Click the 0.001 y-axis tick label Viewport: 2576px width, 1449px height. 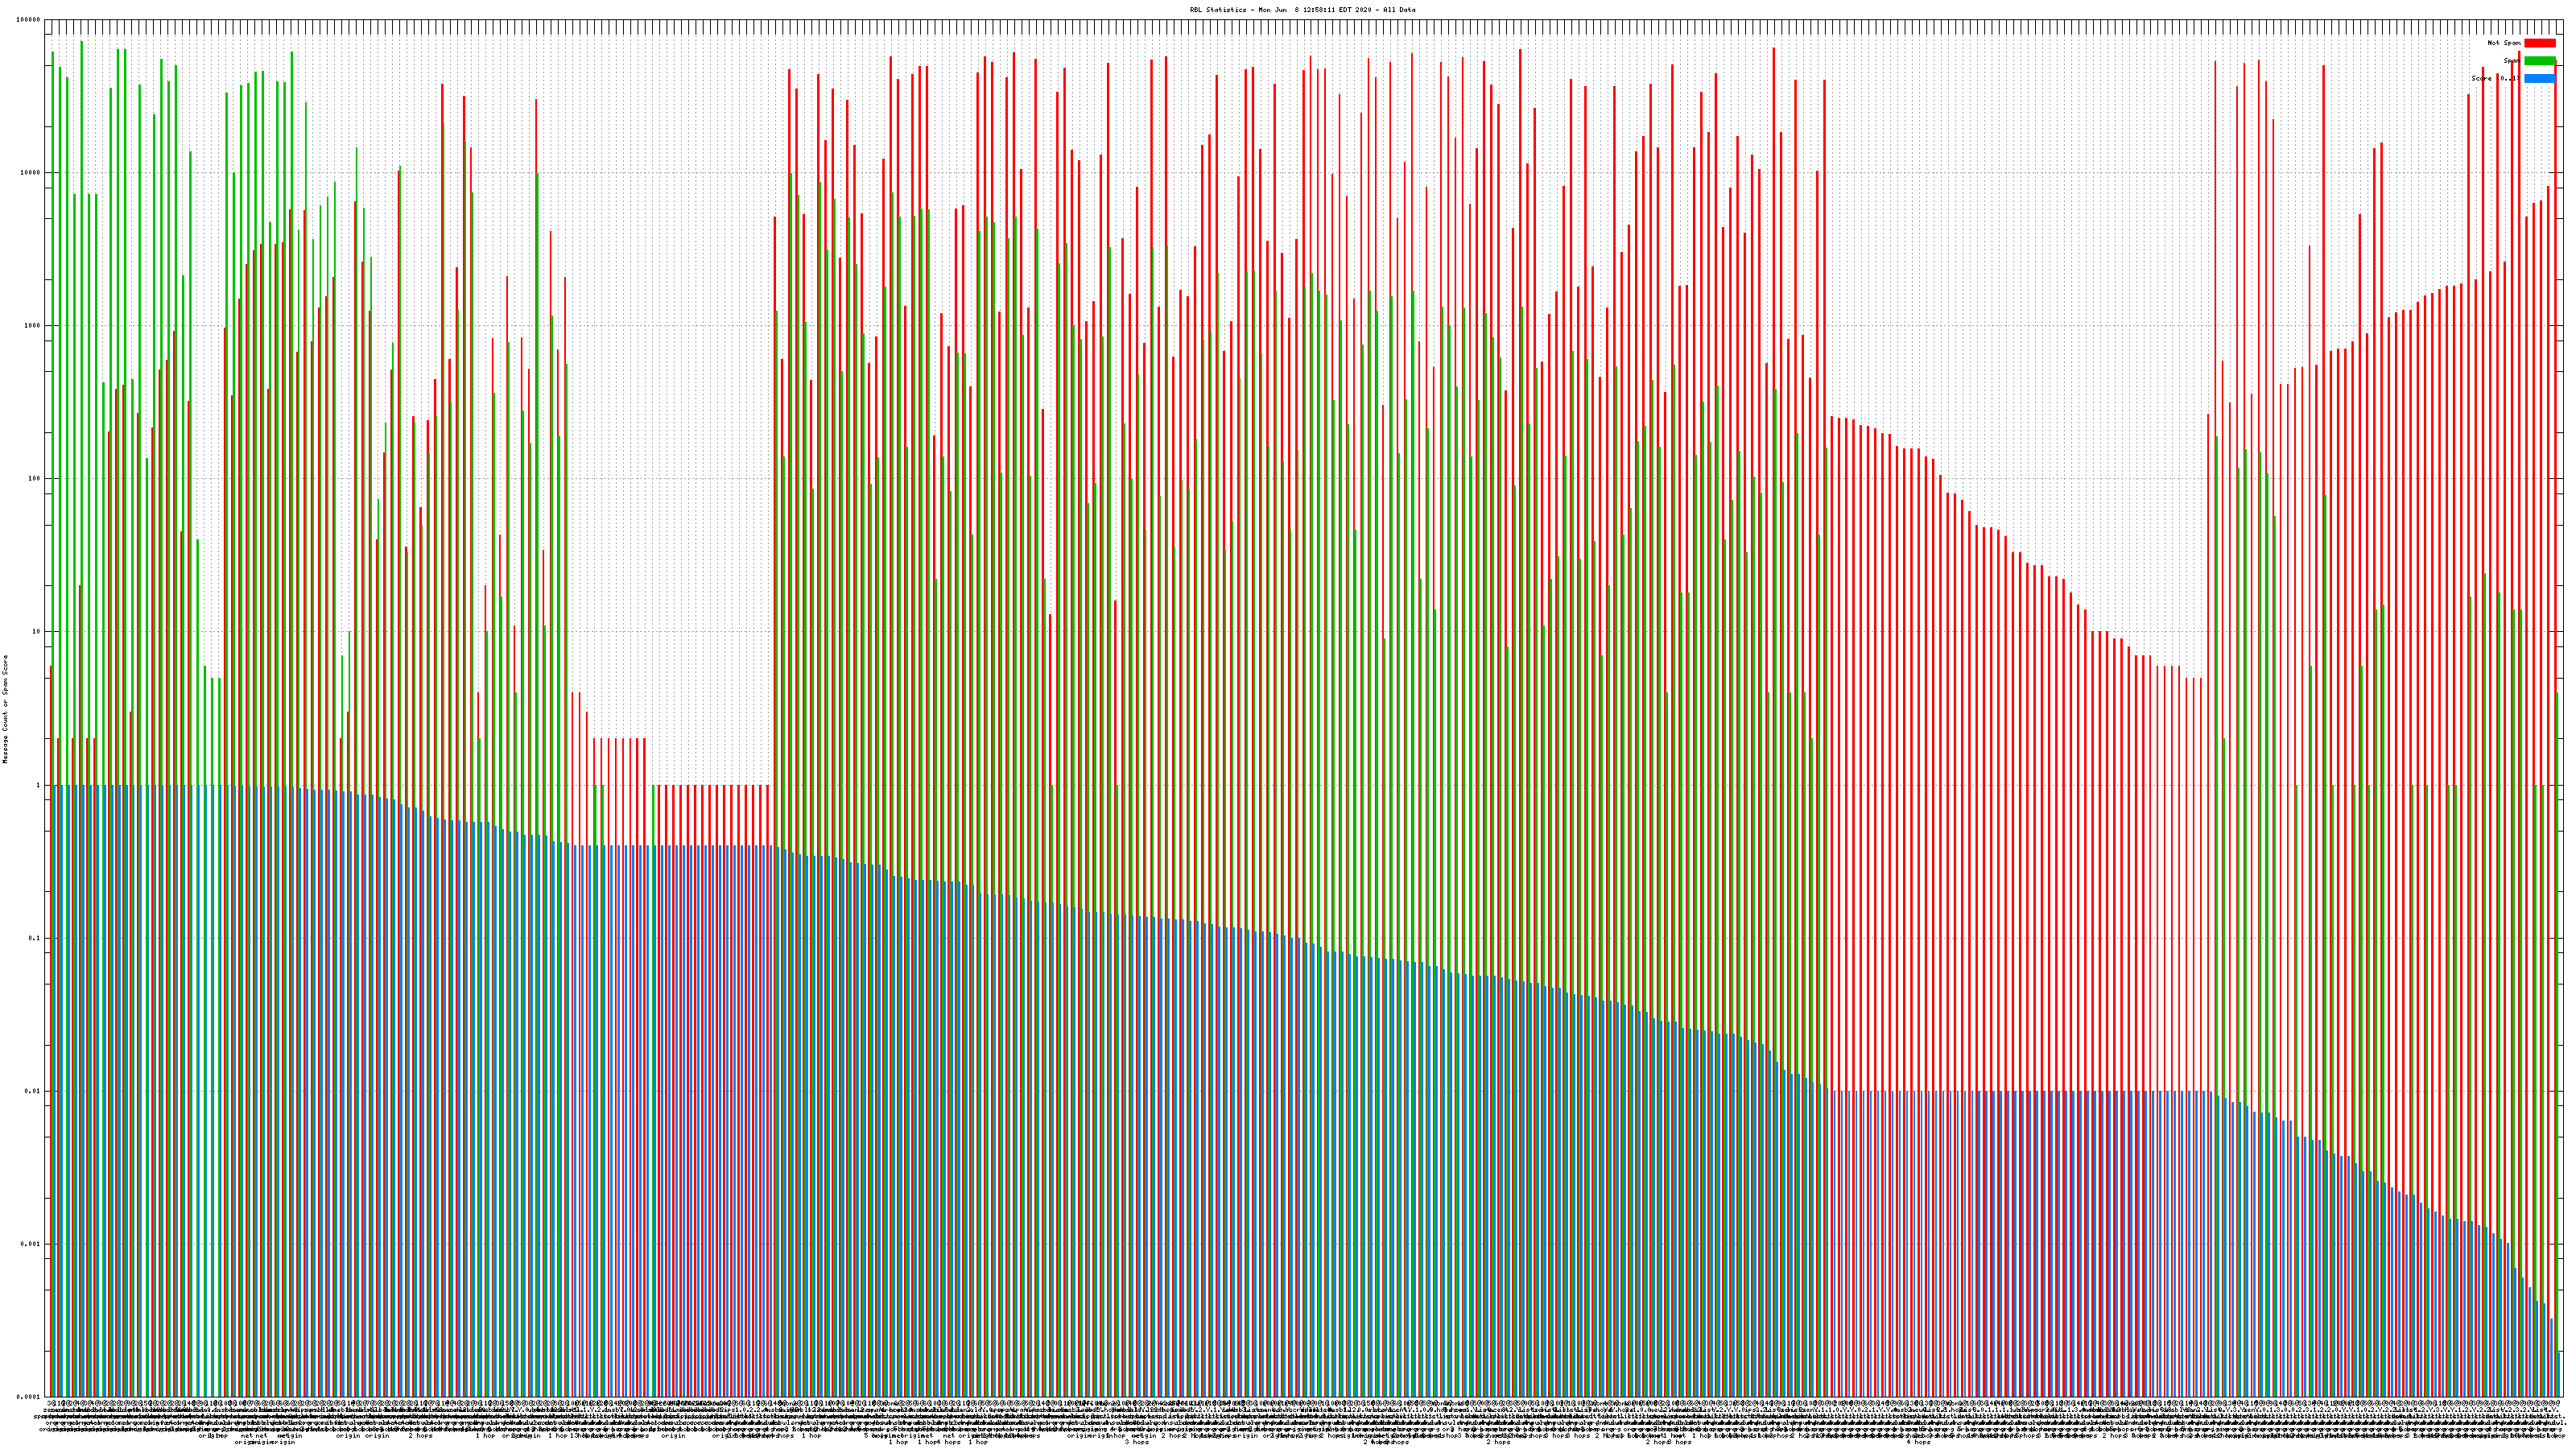tap(30, 1244)
